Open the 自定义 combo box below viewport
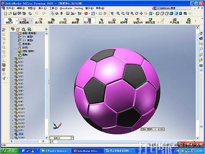205x154 pixels. pyautogui.click(x=61, y=138)
